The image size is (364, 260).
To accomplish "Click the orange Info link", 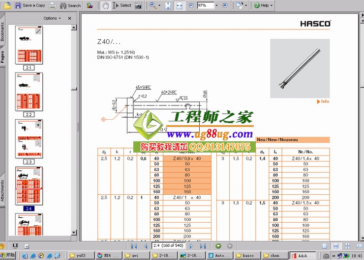I will tap(325, 102).
